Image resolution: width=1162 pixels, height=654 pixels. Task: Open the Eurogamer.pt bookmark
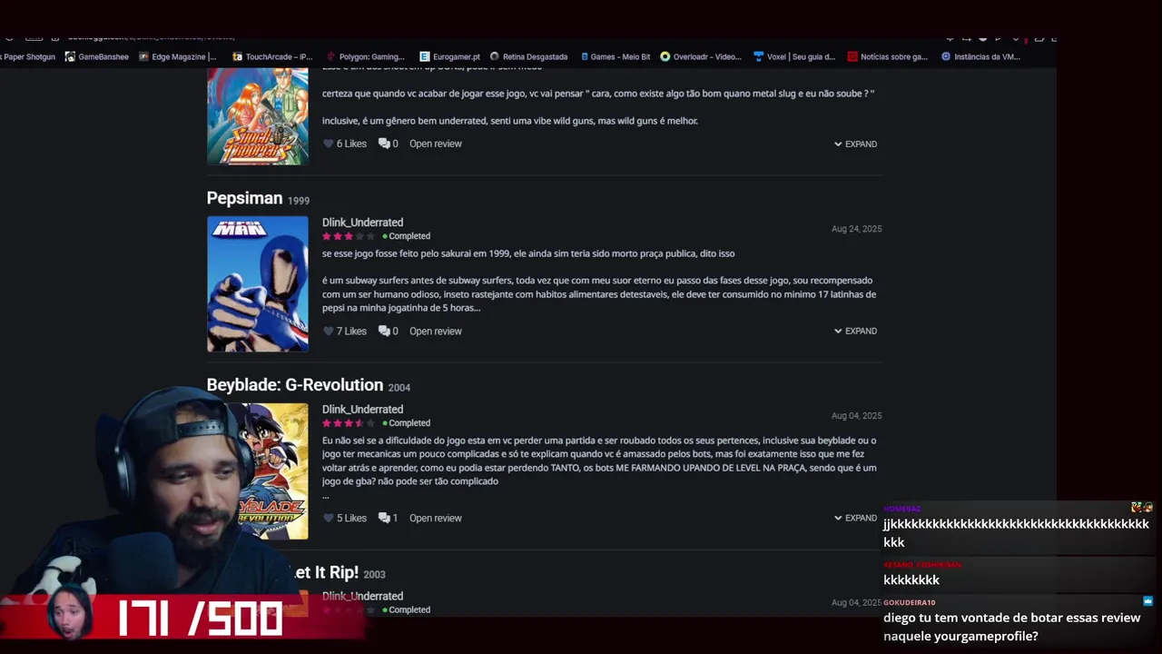[x=449, y=56]
